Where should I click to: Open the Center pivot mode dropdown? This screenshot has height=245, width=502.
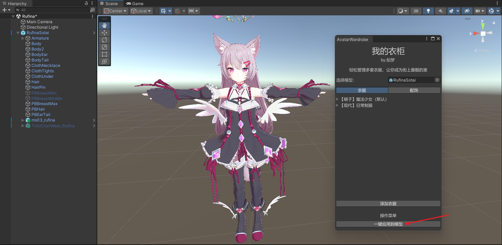pyautogui.click(x=116, y=11)
